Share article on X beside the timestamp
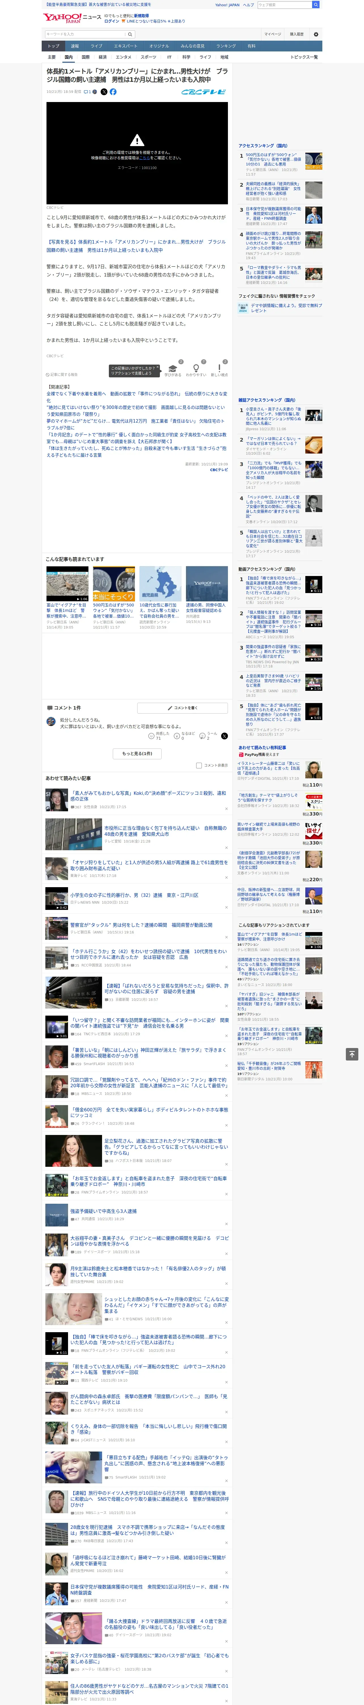 (x=104, y=92)
